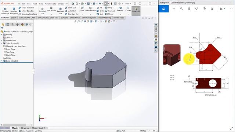
Task: Open the ConfigurationManager tab icon
Action: 12,25
